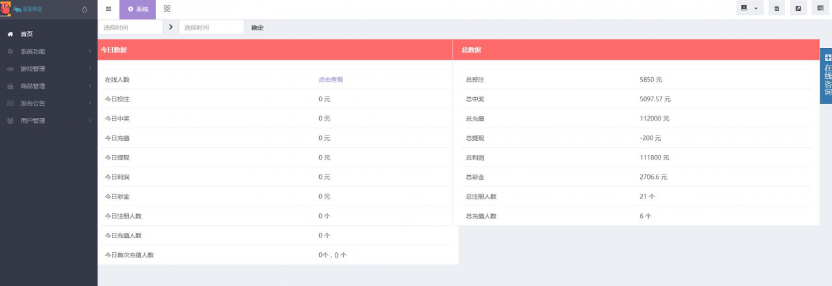Click the gear icon beside 系统功能
The height and width of the screenshot is (286, 832).
point(10,51)
